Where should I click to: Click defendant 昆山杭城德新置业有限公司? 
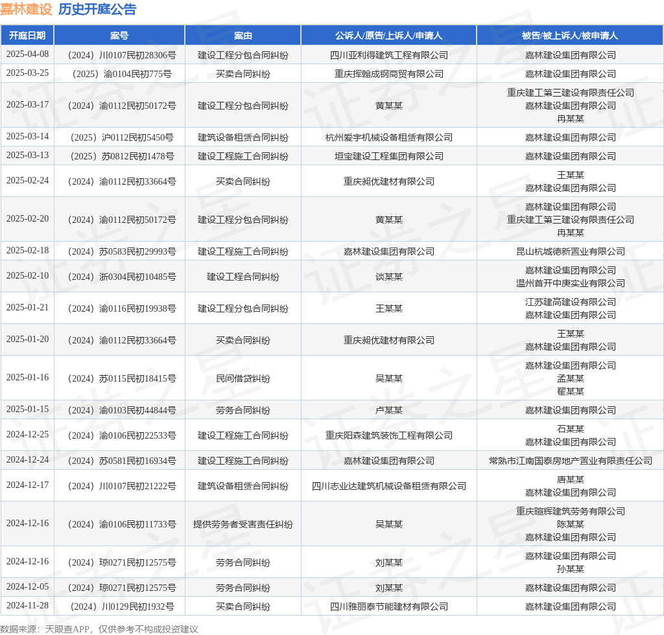571,251
